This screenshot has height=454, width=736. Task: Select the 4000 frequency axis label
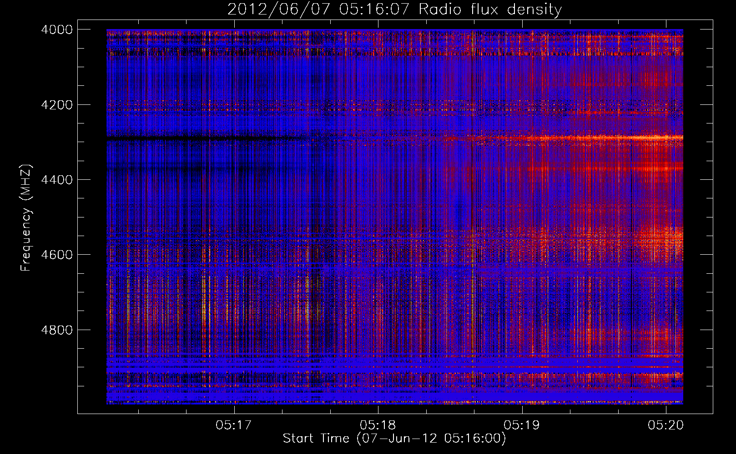point(57,30)
